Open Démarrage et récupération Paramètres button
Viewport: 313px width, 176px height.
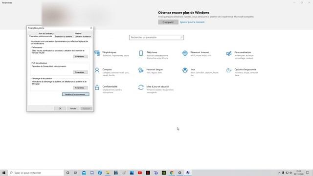pos(80,88)
